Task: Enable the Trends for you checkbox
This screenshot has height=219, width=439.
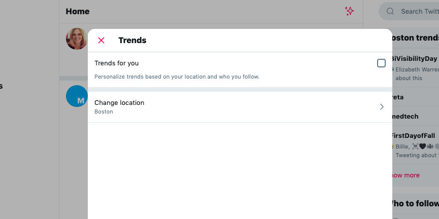Action: (381, 63)
